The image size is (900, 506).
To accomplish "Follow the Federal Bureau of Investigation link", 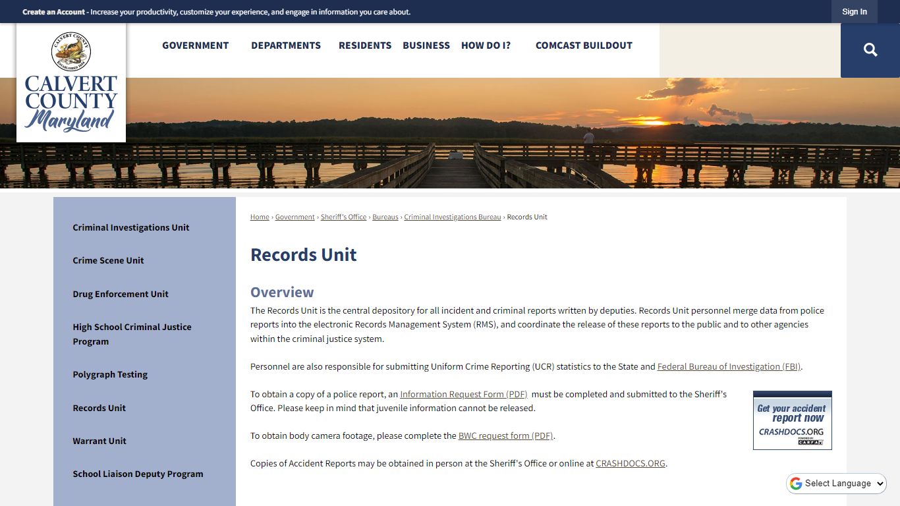I will [x=728, y=366].
